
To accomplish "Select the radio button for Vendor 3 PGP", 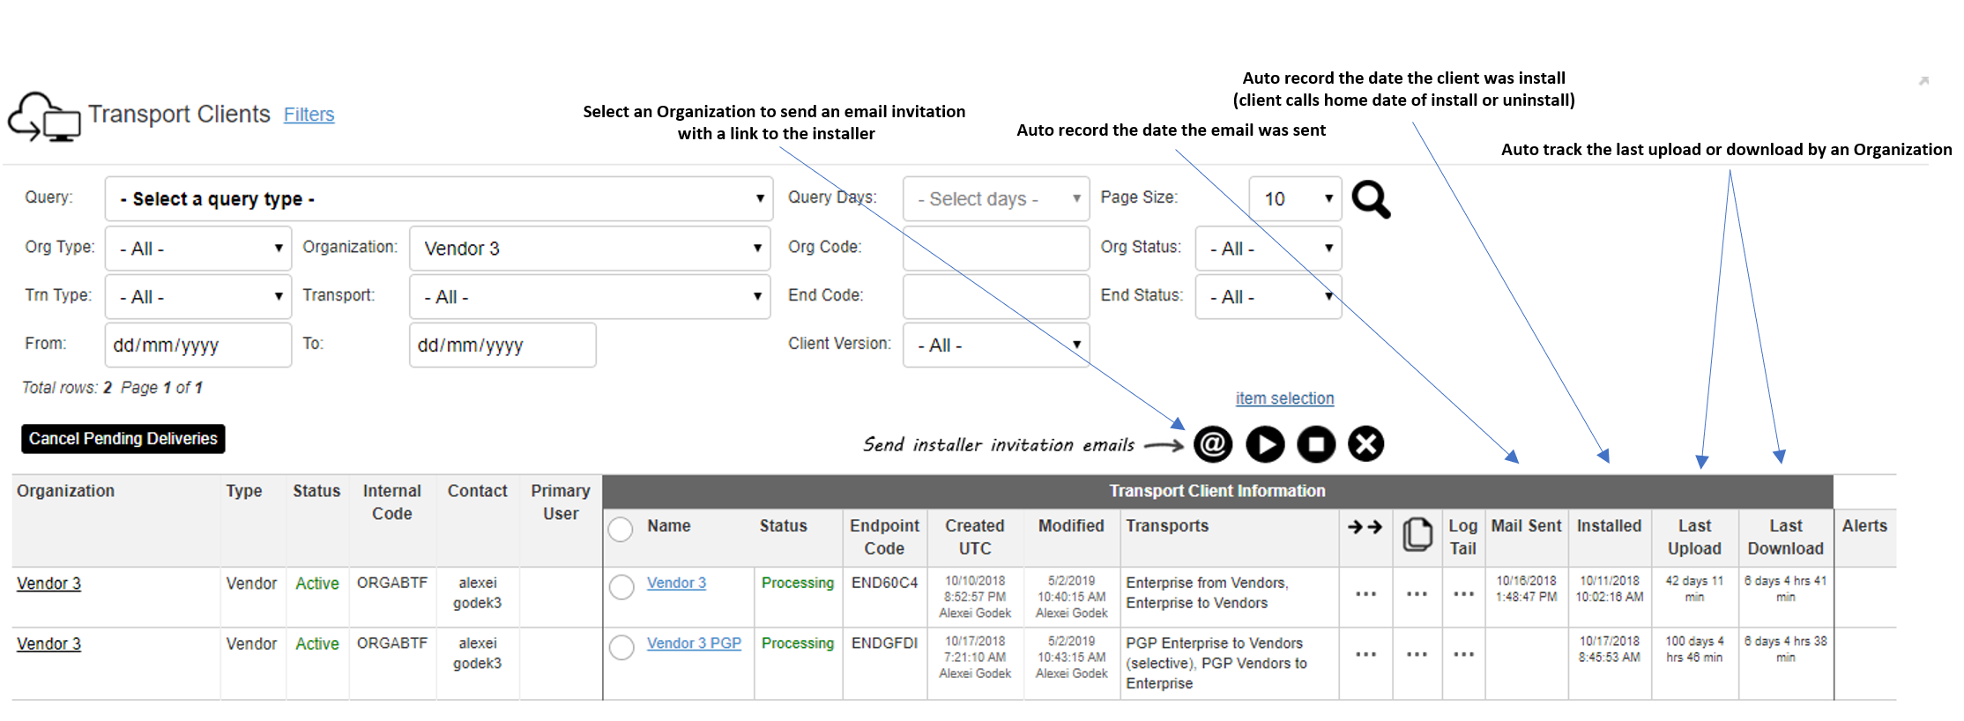I will click(621, 648).
